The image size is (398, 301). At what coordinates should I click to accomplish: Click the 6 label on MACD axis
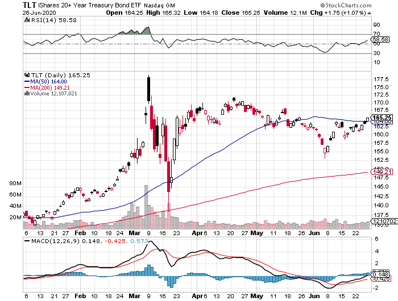(376, 239)
